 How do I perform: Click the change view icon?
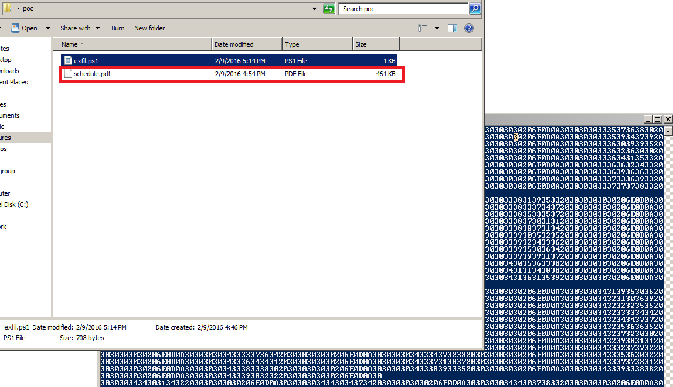click(423, 28)
